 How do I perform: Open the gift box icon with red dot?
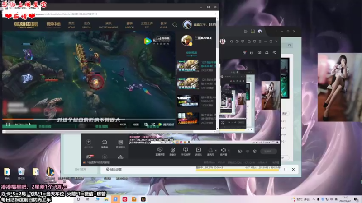(244, 52)
